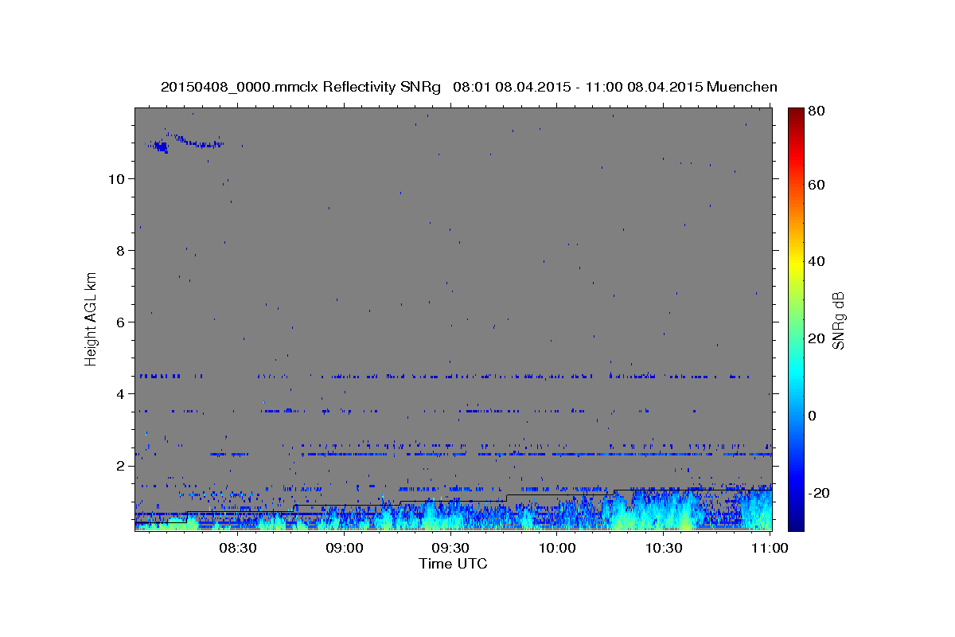Viewport: 955px width, 637px height.
Task: Click the colorbar value 20
Action: click(816, 338)
